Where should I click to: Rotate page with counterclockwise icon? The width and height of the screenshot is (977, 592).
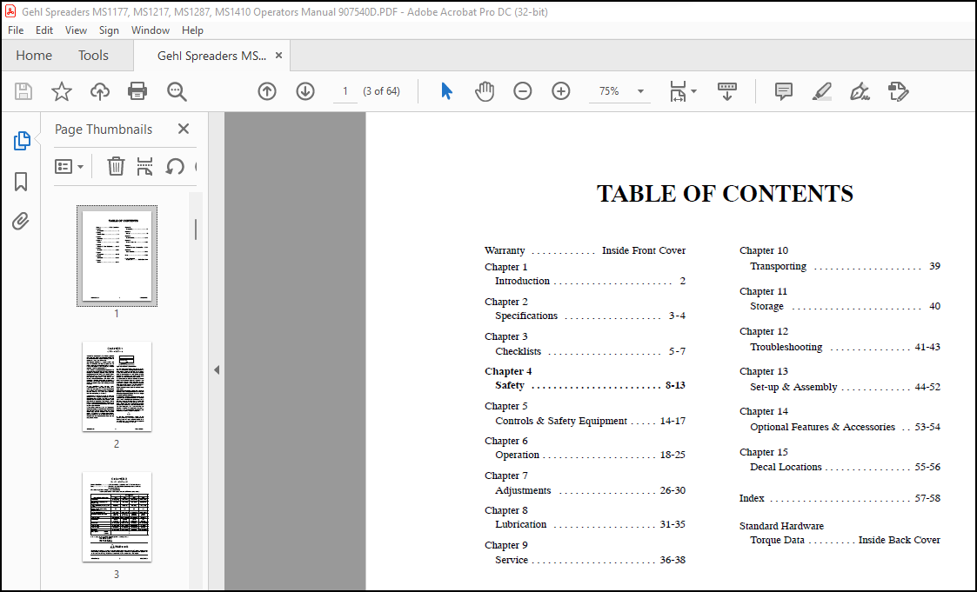click(175, 166)
